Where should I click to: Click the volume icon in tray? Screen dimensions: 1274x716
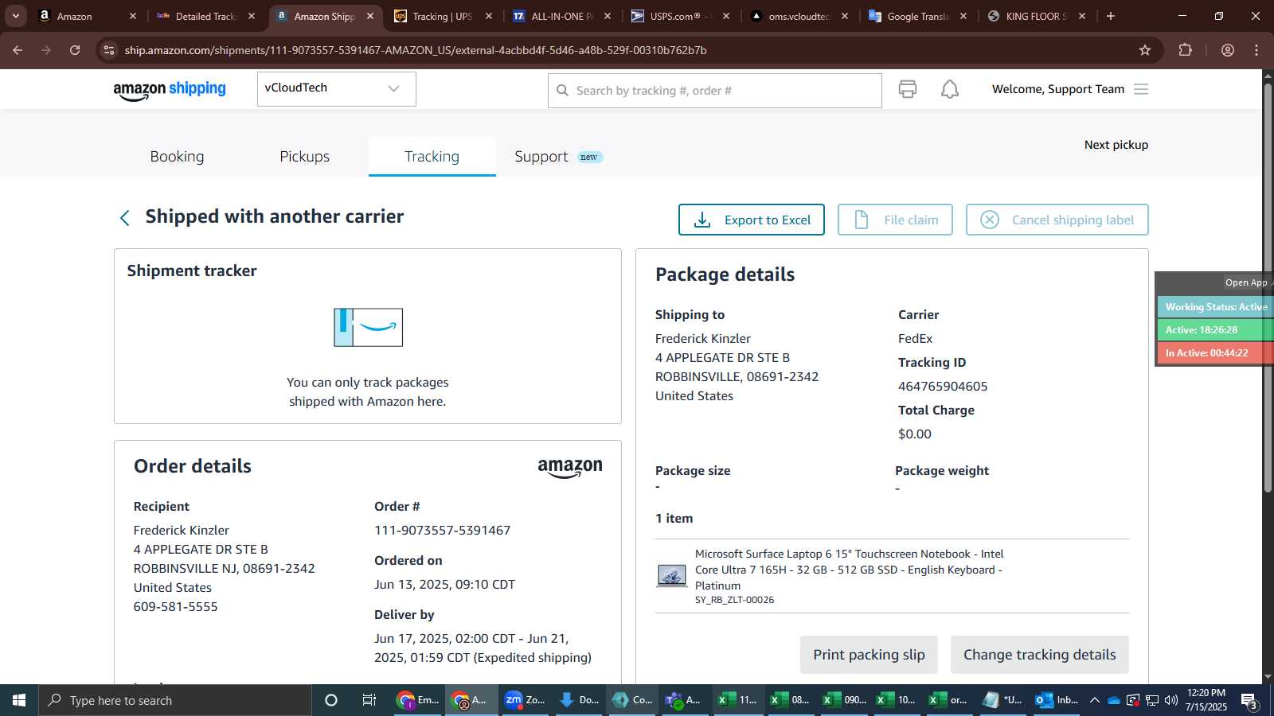1170,700
